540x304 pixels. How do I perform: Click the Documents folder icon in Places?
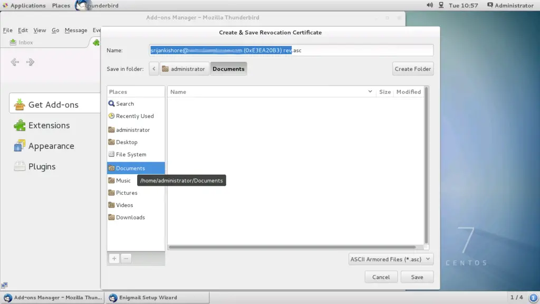pos(111,168)
